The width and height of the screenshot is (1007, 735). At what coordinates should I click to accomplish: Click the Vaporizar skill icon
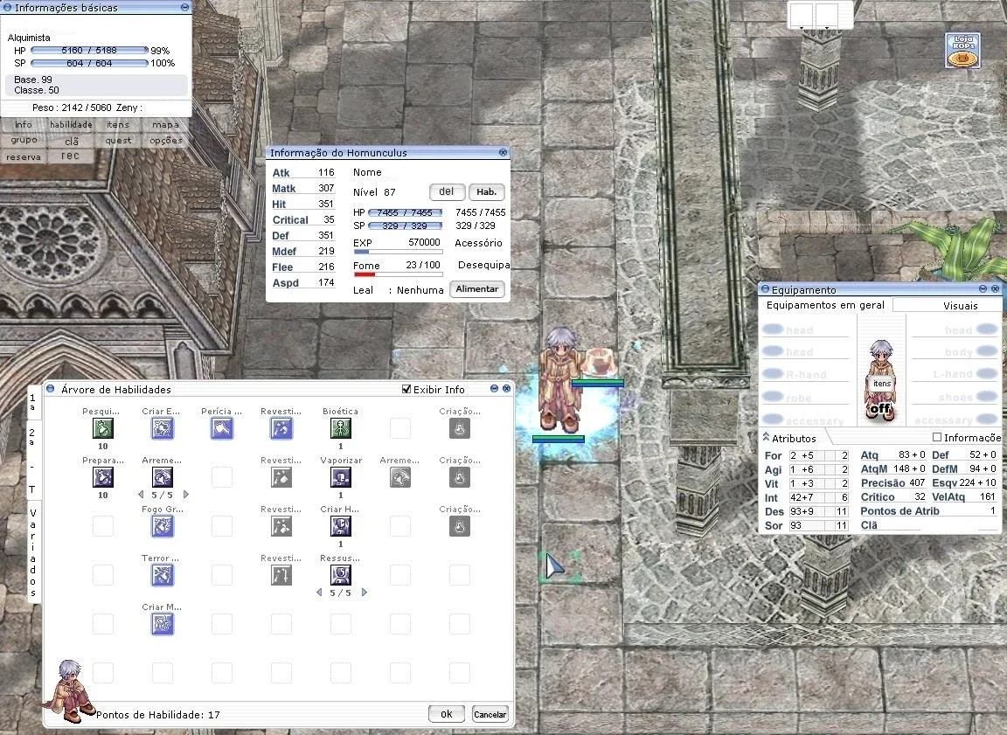tap(340, 477)
